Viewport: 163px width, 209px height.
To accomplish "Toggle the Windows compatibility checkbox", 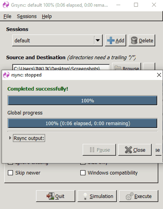I will (83, 173).
